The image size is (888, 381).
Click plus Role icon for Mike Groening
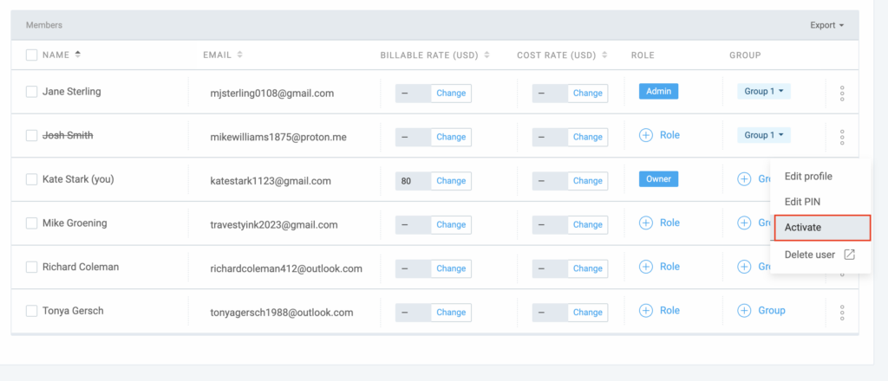pos(646,223)
